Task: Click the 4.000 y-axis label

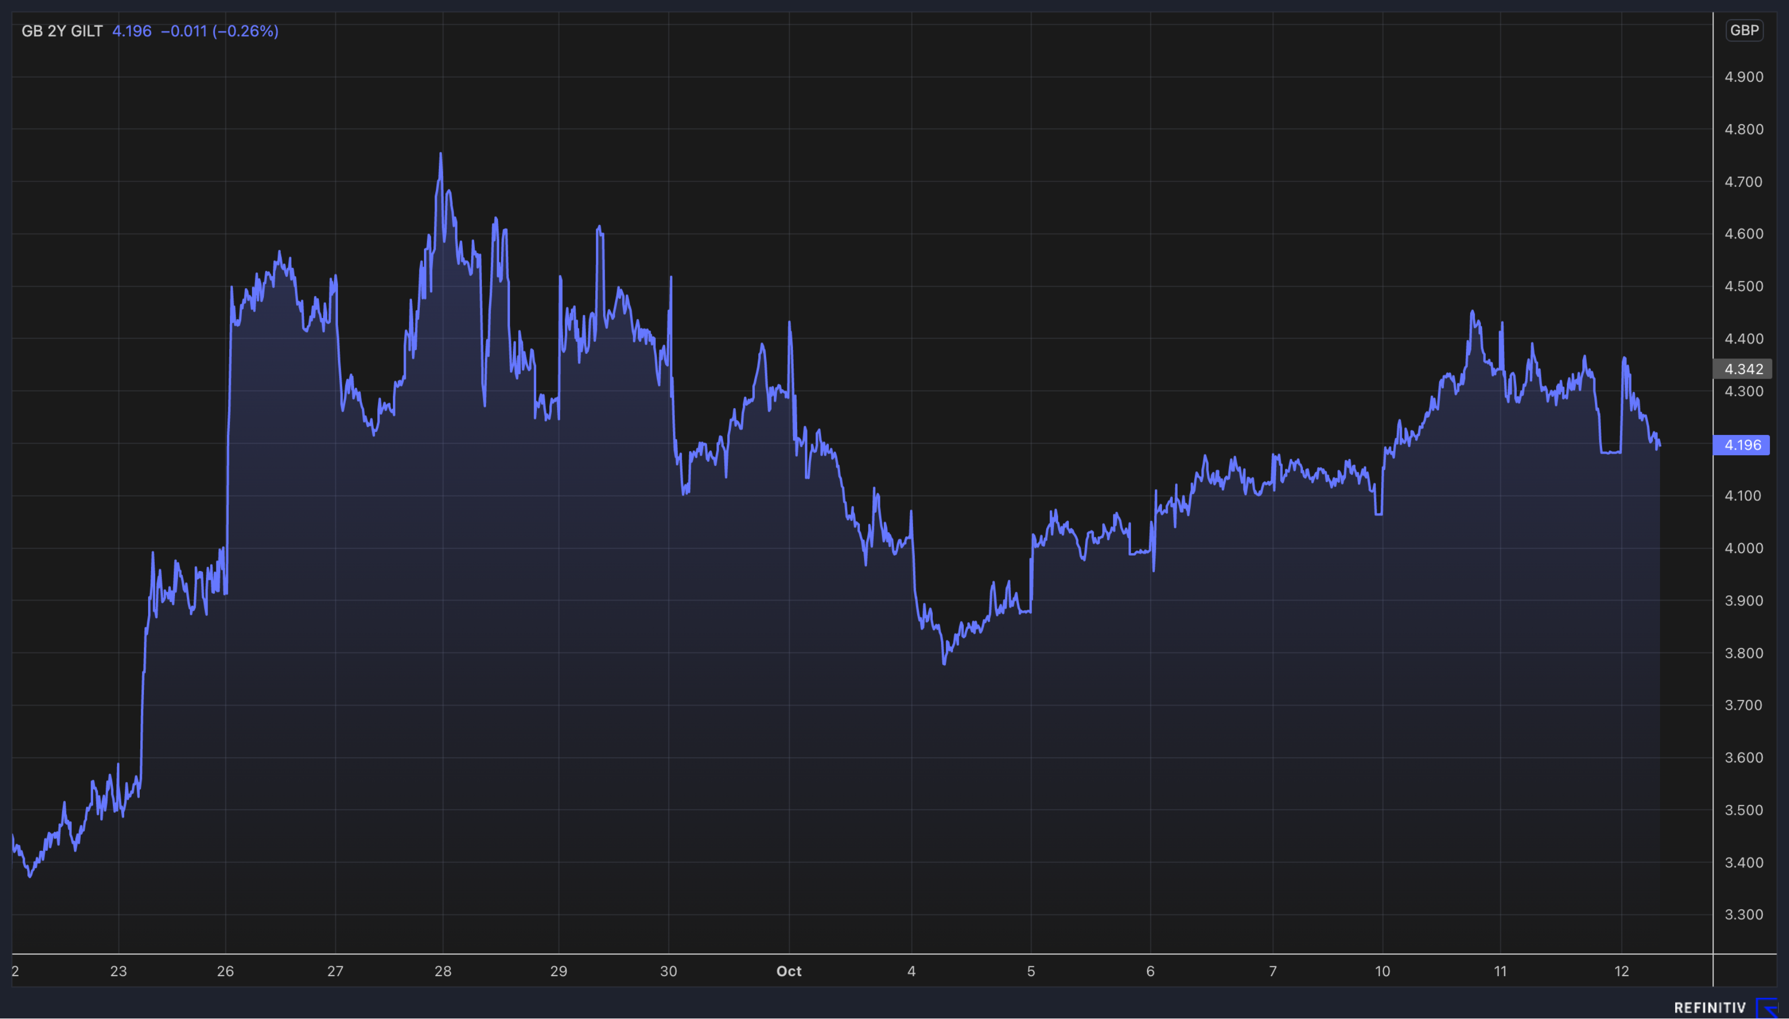Action: point(1743,548)
